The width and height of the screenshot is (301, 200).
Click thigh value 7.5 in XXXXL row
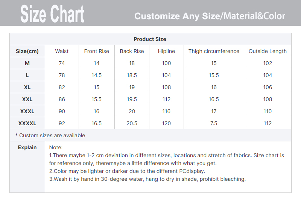214,123
